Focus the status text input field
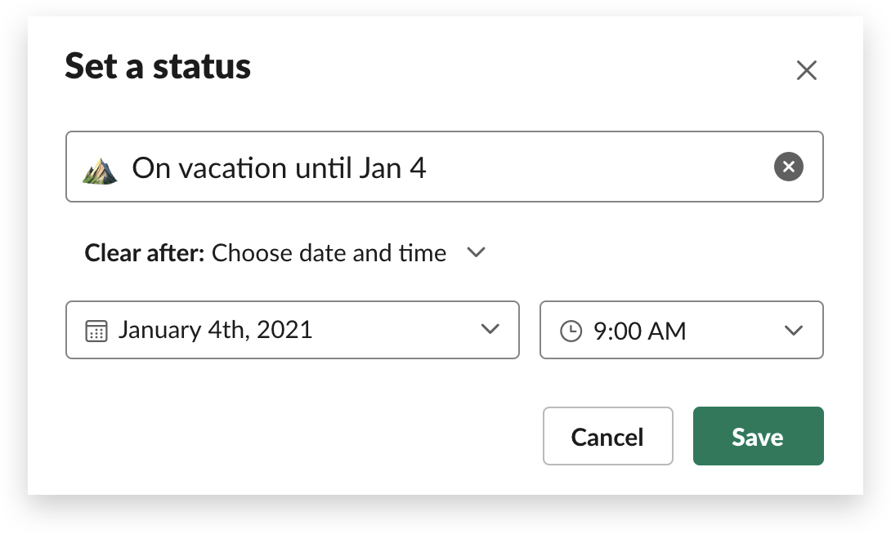 [x=572, y=167]
